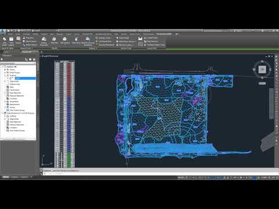Collapse the Data Shortcuts node
The image size is (279, 209).
pos(2,113)
